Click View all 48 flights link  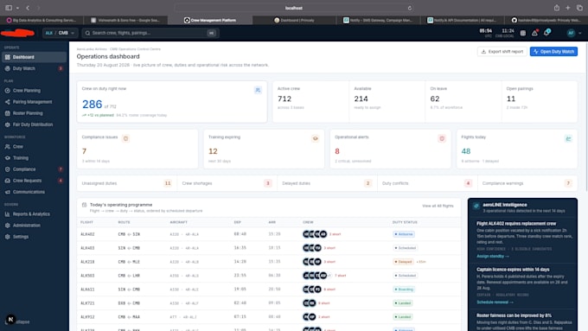(438, 206)
